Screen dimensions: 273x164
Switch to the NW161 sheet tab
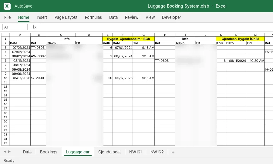(x=136, y=152)
